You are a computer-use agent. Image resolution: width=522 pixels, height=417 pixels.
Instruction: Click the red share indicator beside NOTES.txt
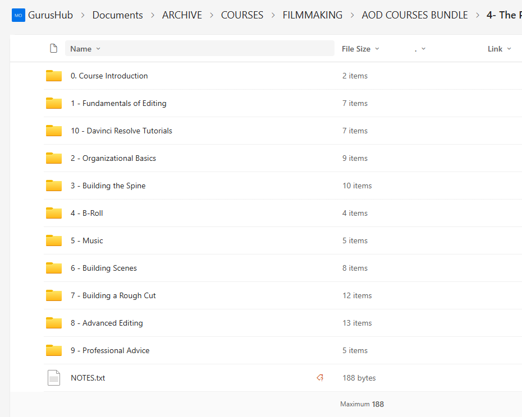(320, 378)
